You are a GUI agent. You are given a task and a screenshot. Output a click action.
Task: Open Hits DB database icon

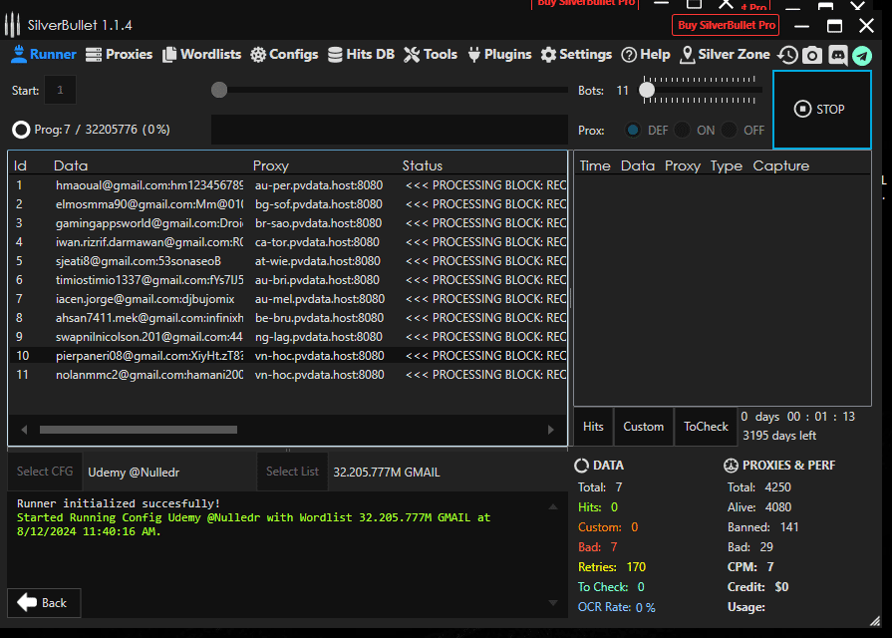362,55
